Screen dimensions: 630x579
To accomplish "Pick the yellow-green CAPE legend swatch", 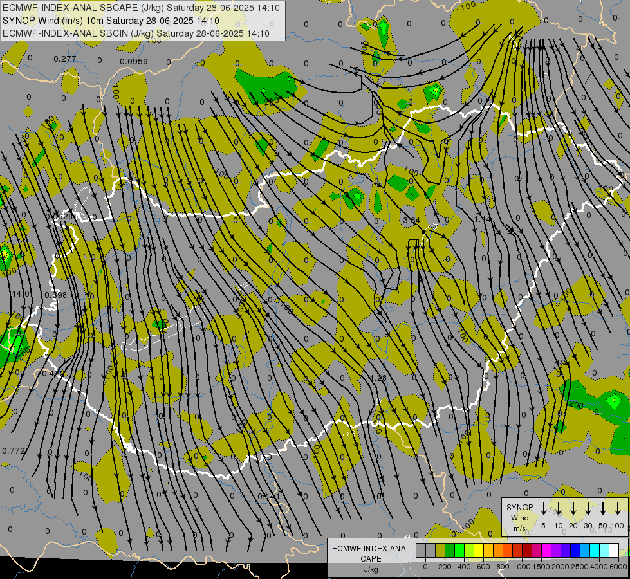I will point(469,550).
